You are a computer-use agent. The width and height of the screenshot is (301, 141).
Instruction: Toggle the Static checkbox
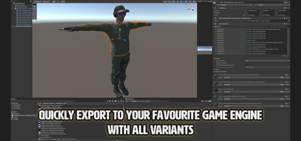tap(282, 2)
